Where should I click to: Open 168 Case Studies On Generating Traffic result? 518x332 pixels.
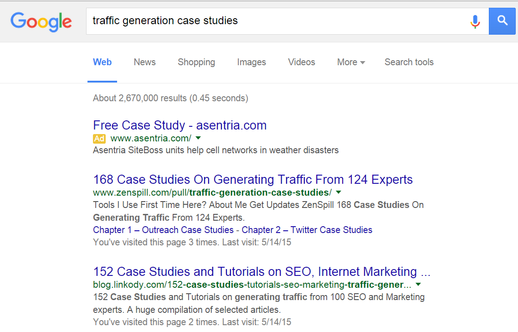click(x=253, y=180)
